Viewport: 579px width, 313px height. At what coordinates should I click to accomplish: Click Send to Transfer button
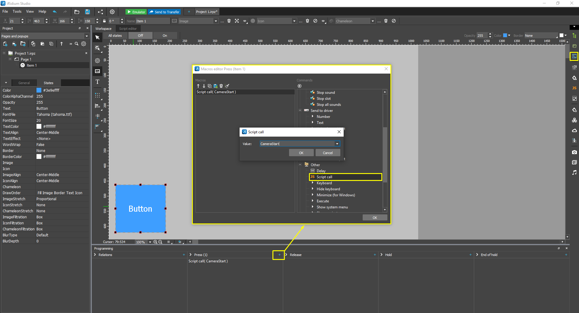tap(164, 12)
